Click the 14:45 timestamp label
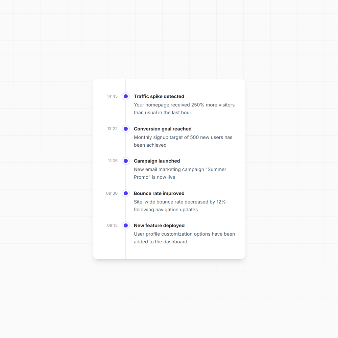This screenshot has width=338, height=338. pyautogui.click(x=112, y=96)
